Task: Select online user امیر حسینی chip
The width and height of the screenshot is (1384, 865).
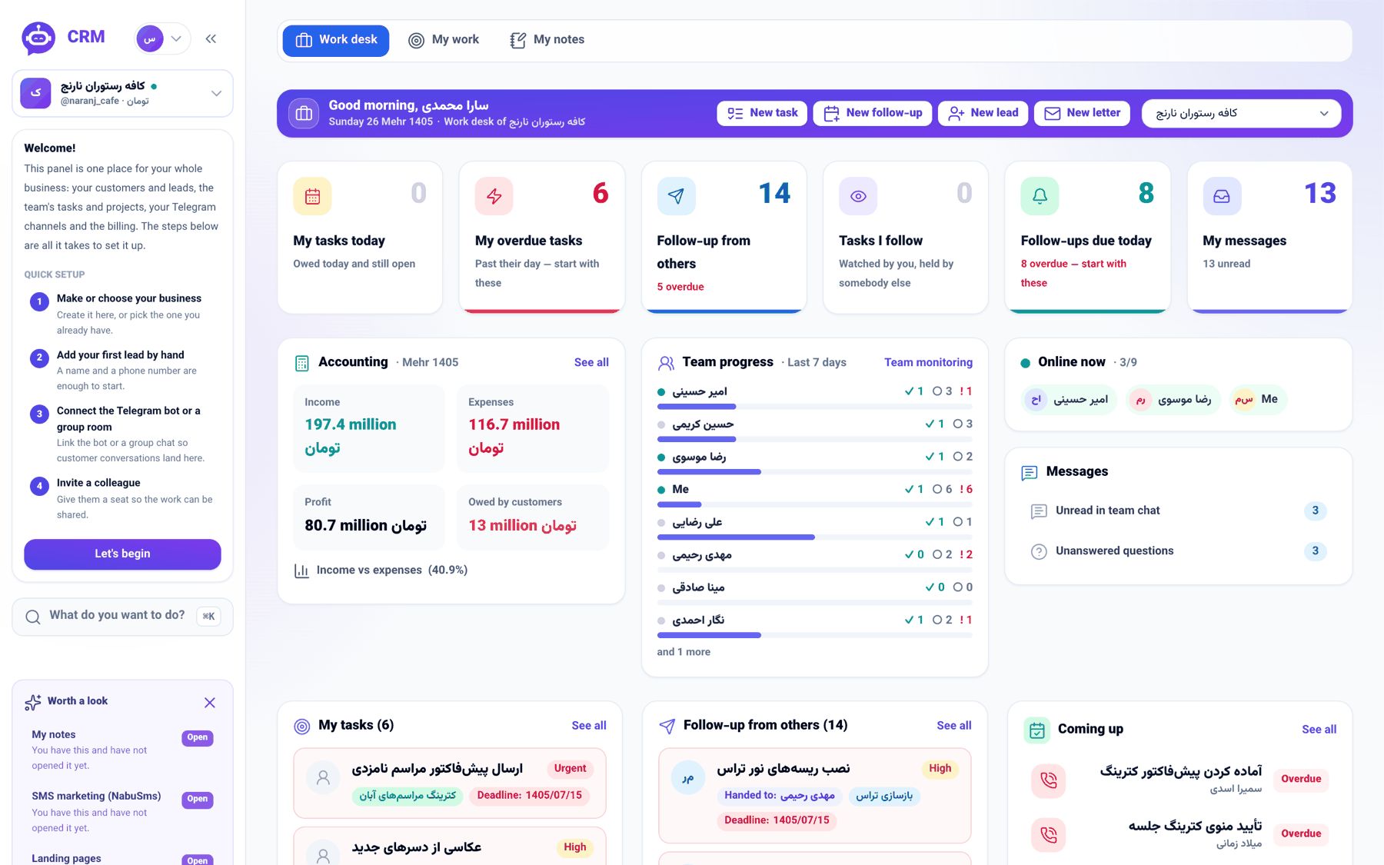Action: pyautogui.click(x=1069, y=399)
